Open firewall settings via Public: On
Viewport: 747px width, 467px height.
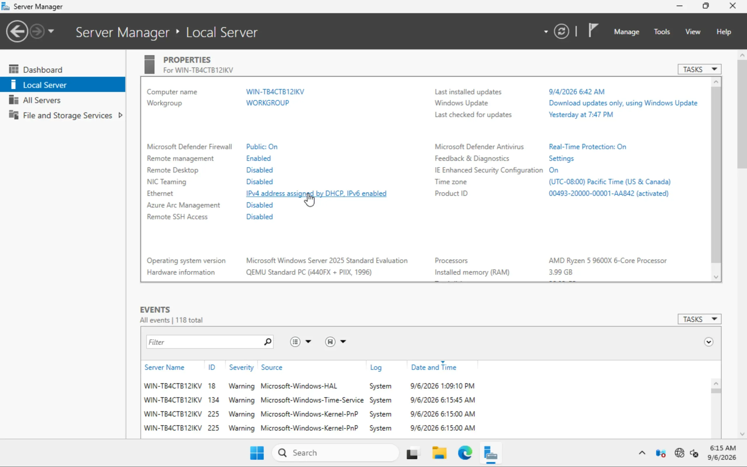pyautogui.click(x=262, y=147)
